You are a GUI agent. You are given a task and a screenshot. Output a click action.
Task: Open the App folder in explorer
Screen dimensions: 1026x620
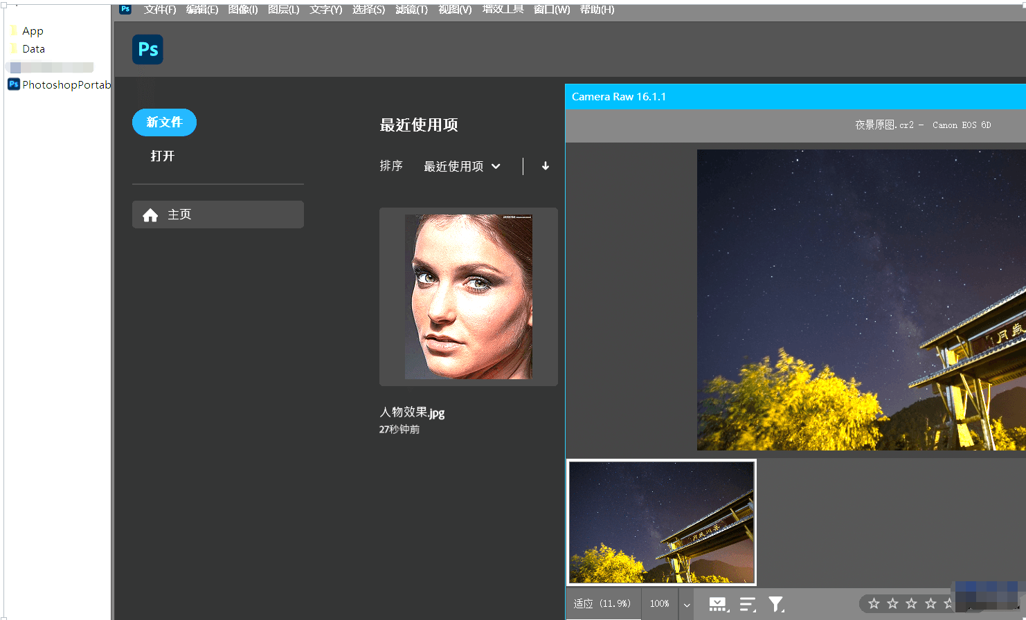click(x=27, y=31)
